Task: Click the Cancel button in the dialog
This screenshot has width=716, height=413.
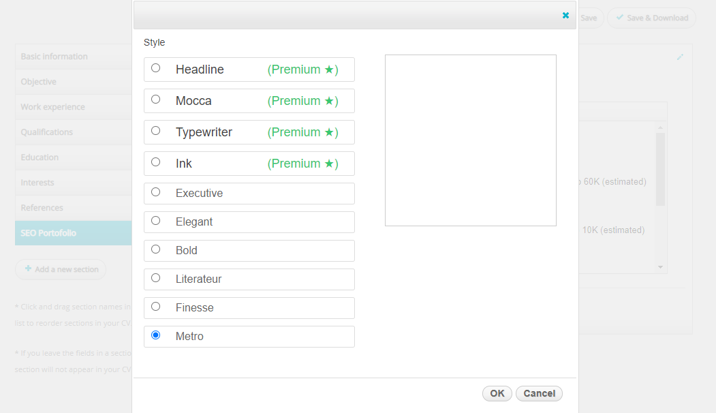Action: tap(539, 393)
